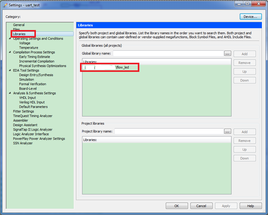Select EDA Tool Settings label
Screen dimensions: 268x215
pos(26,70)
